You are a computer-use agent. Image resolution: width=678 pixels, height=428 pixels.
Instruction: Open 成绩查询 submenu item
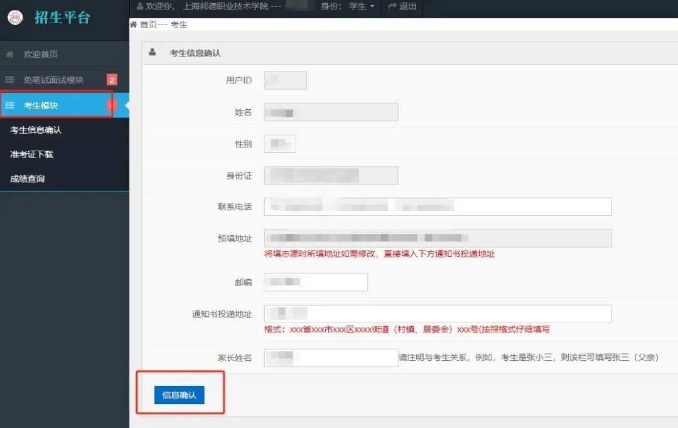pyautogui.click(x=28, y=179)
